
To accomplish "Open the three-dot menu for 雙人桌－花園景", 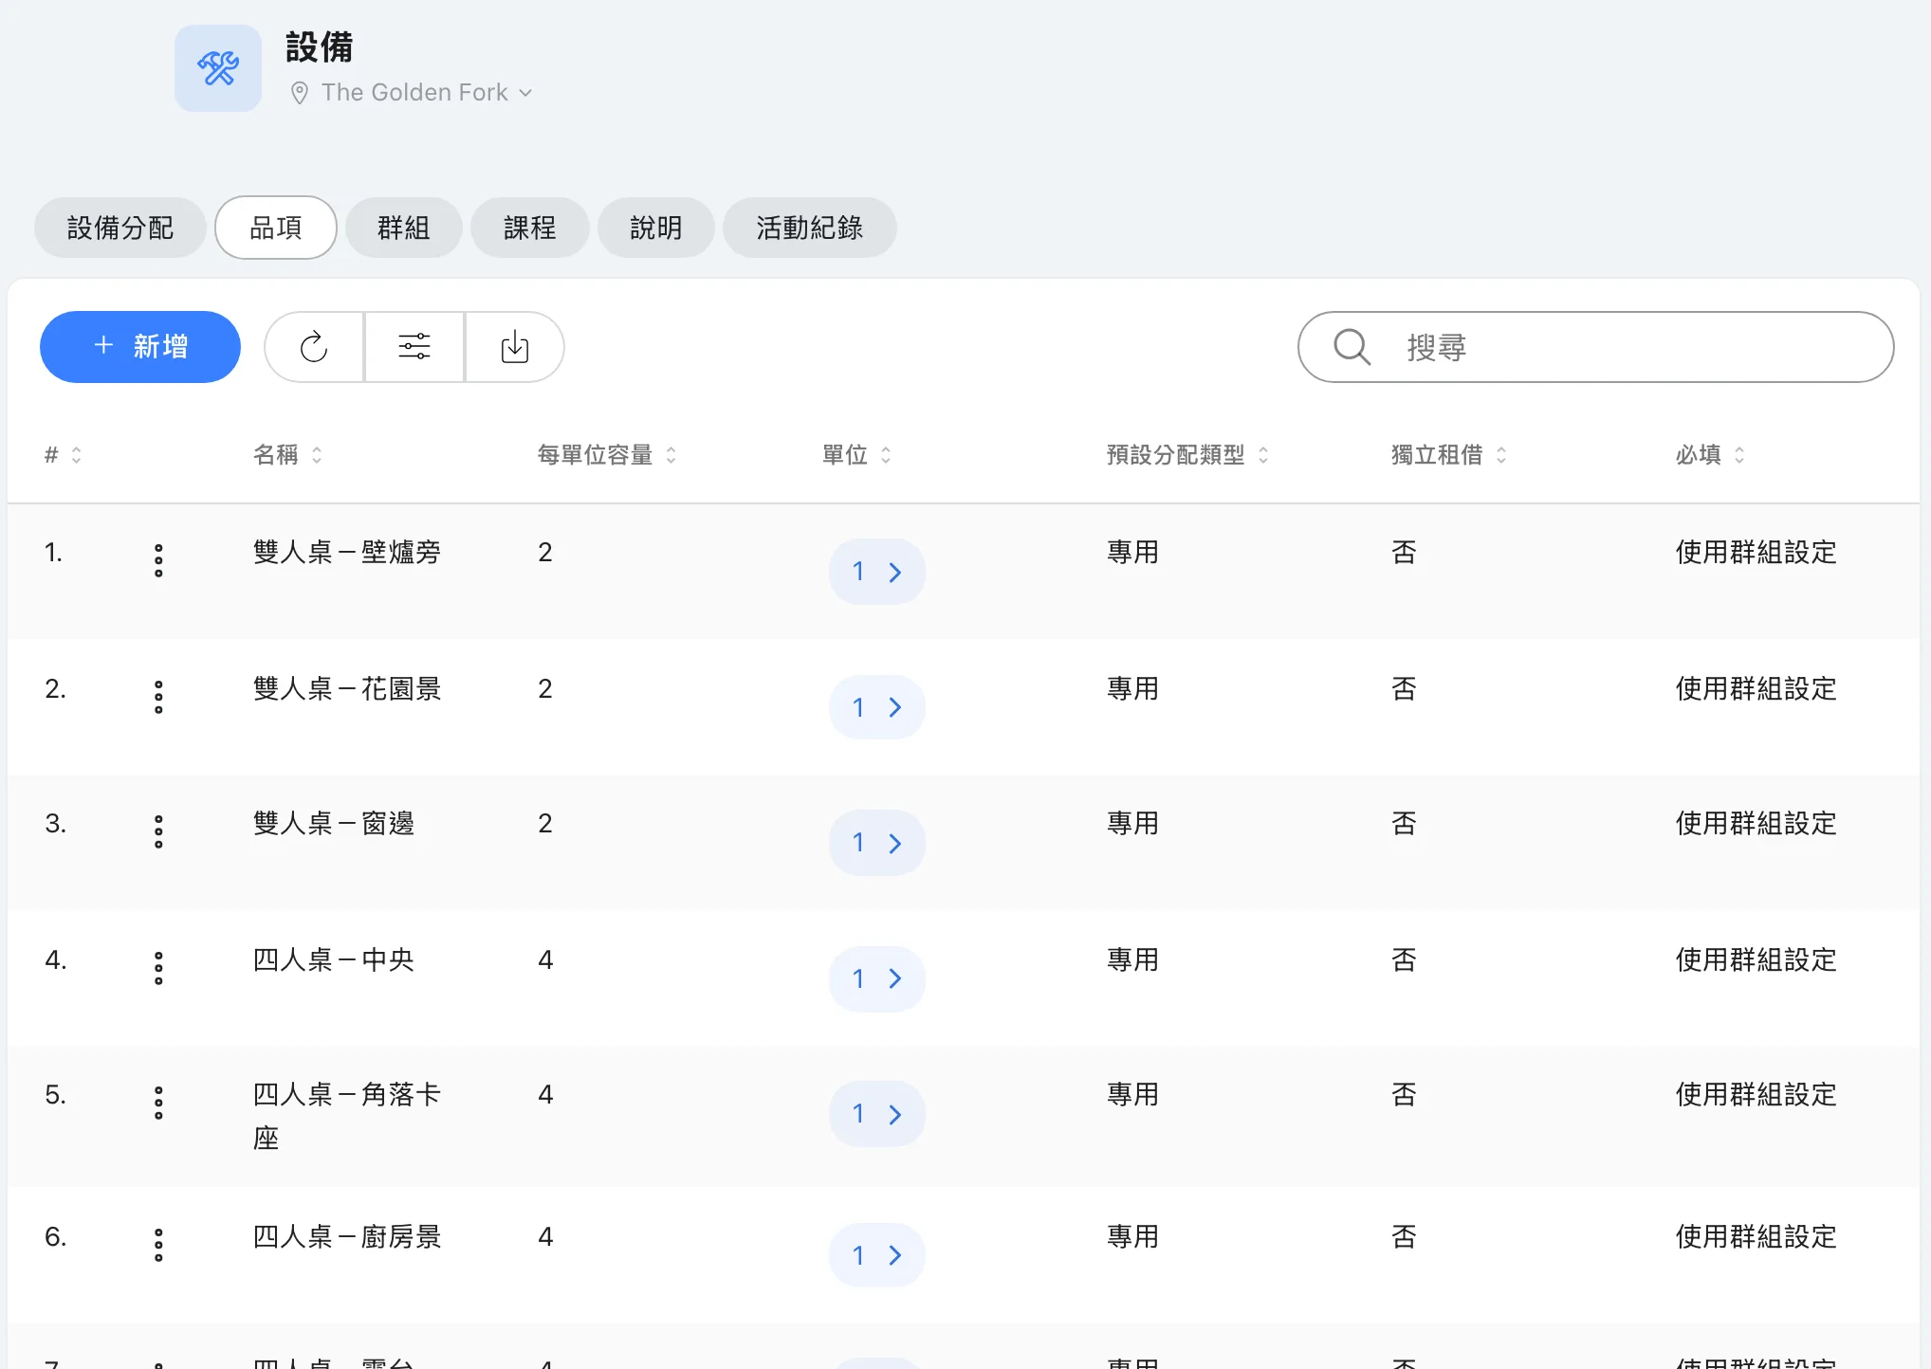I will pyautogui.click(x=158, y=697).
